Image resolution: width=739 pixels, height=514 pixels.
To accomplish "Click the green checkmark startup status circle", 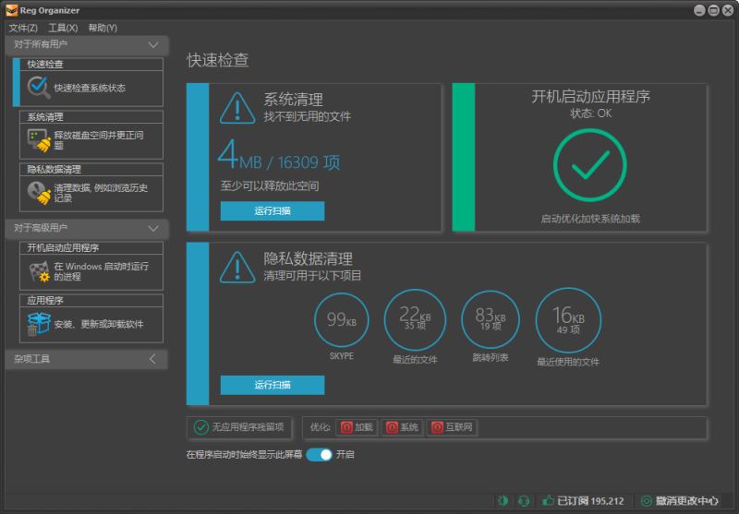I will tap(588, 166).
